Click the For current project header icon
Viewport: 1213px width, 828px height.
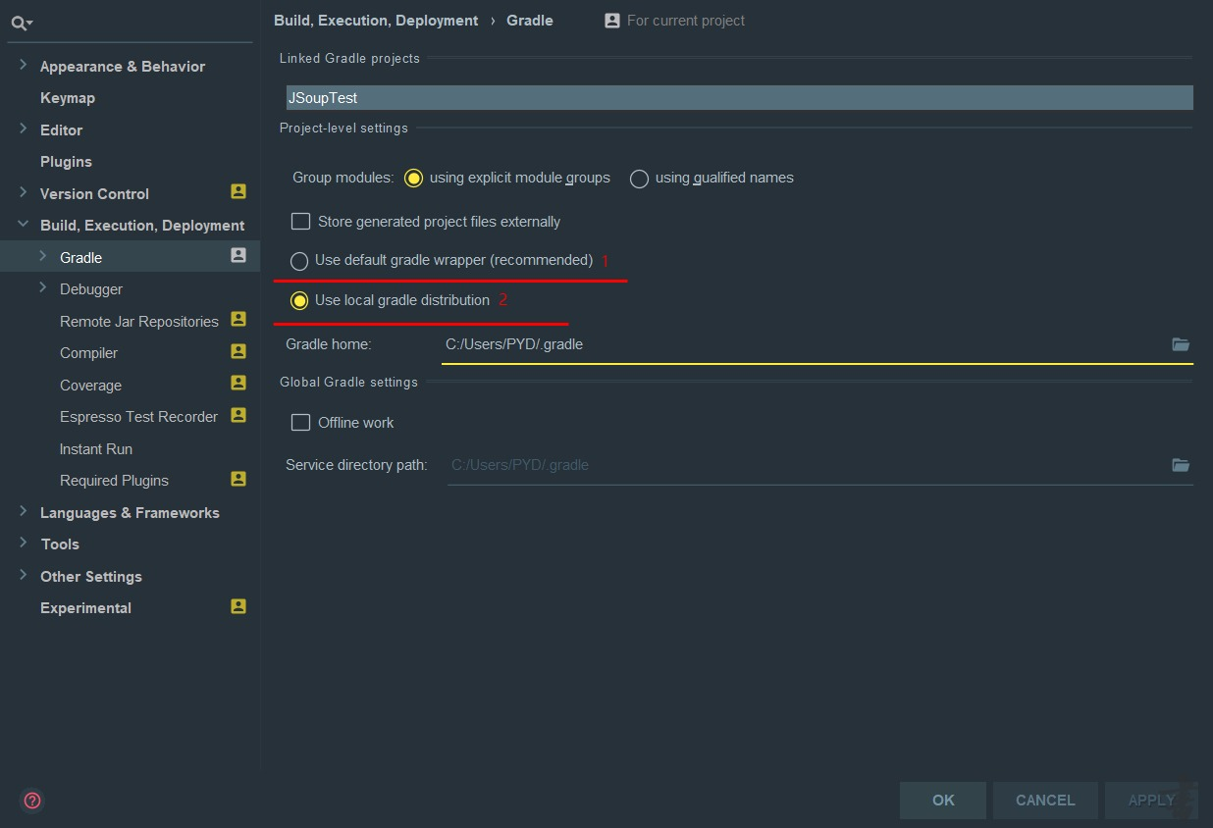(x=611, y=20)
